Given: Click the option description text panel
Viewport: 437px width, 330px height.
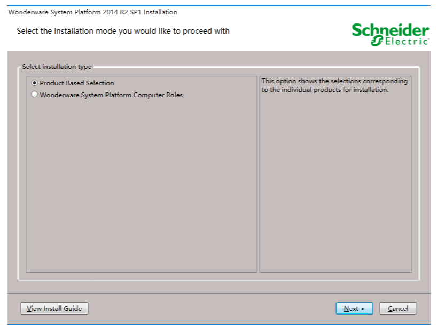Looking at the screenshot, I should coord(335,174).
